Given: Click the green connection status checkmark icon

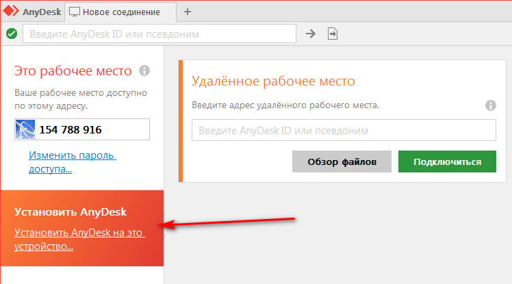Looking at the screenshot, I should (x=12, y=34).
